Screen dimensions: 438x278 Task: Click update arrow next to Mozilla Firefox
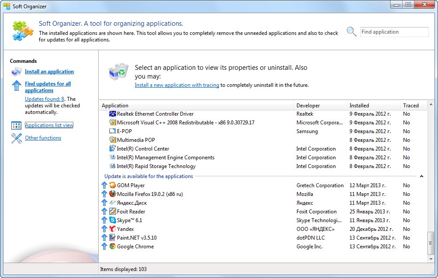(x=104, y=194)
